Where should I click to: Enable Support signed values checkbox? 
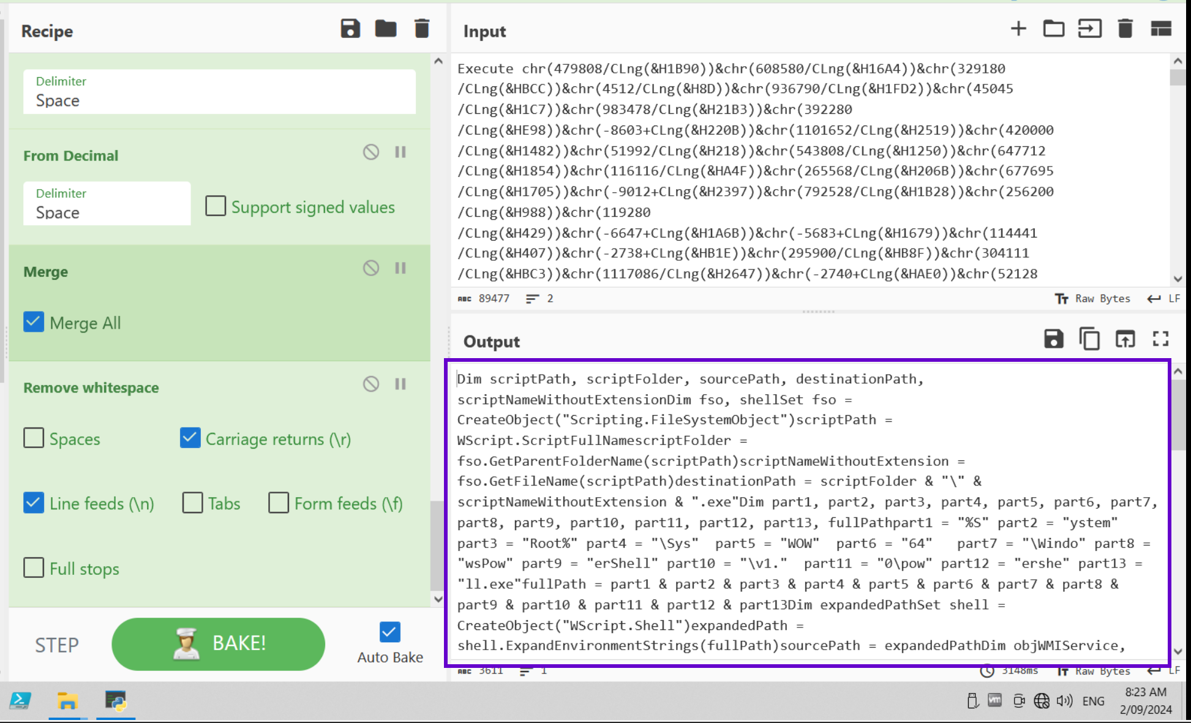tap(216, 206)
